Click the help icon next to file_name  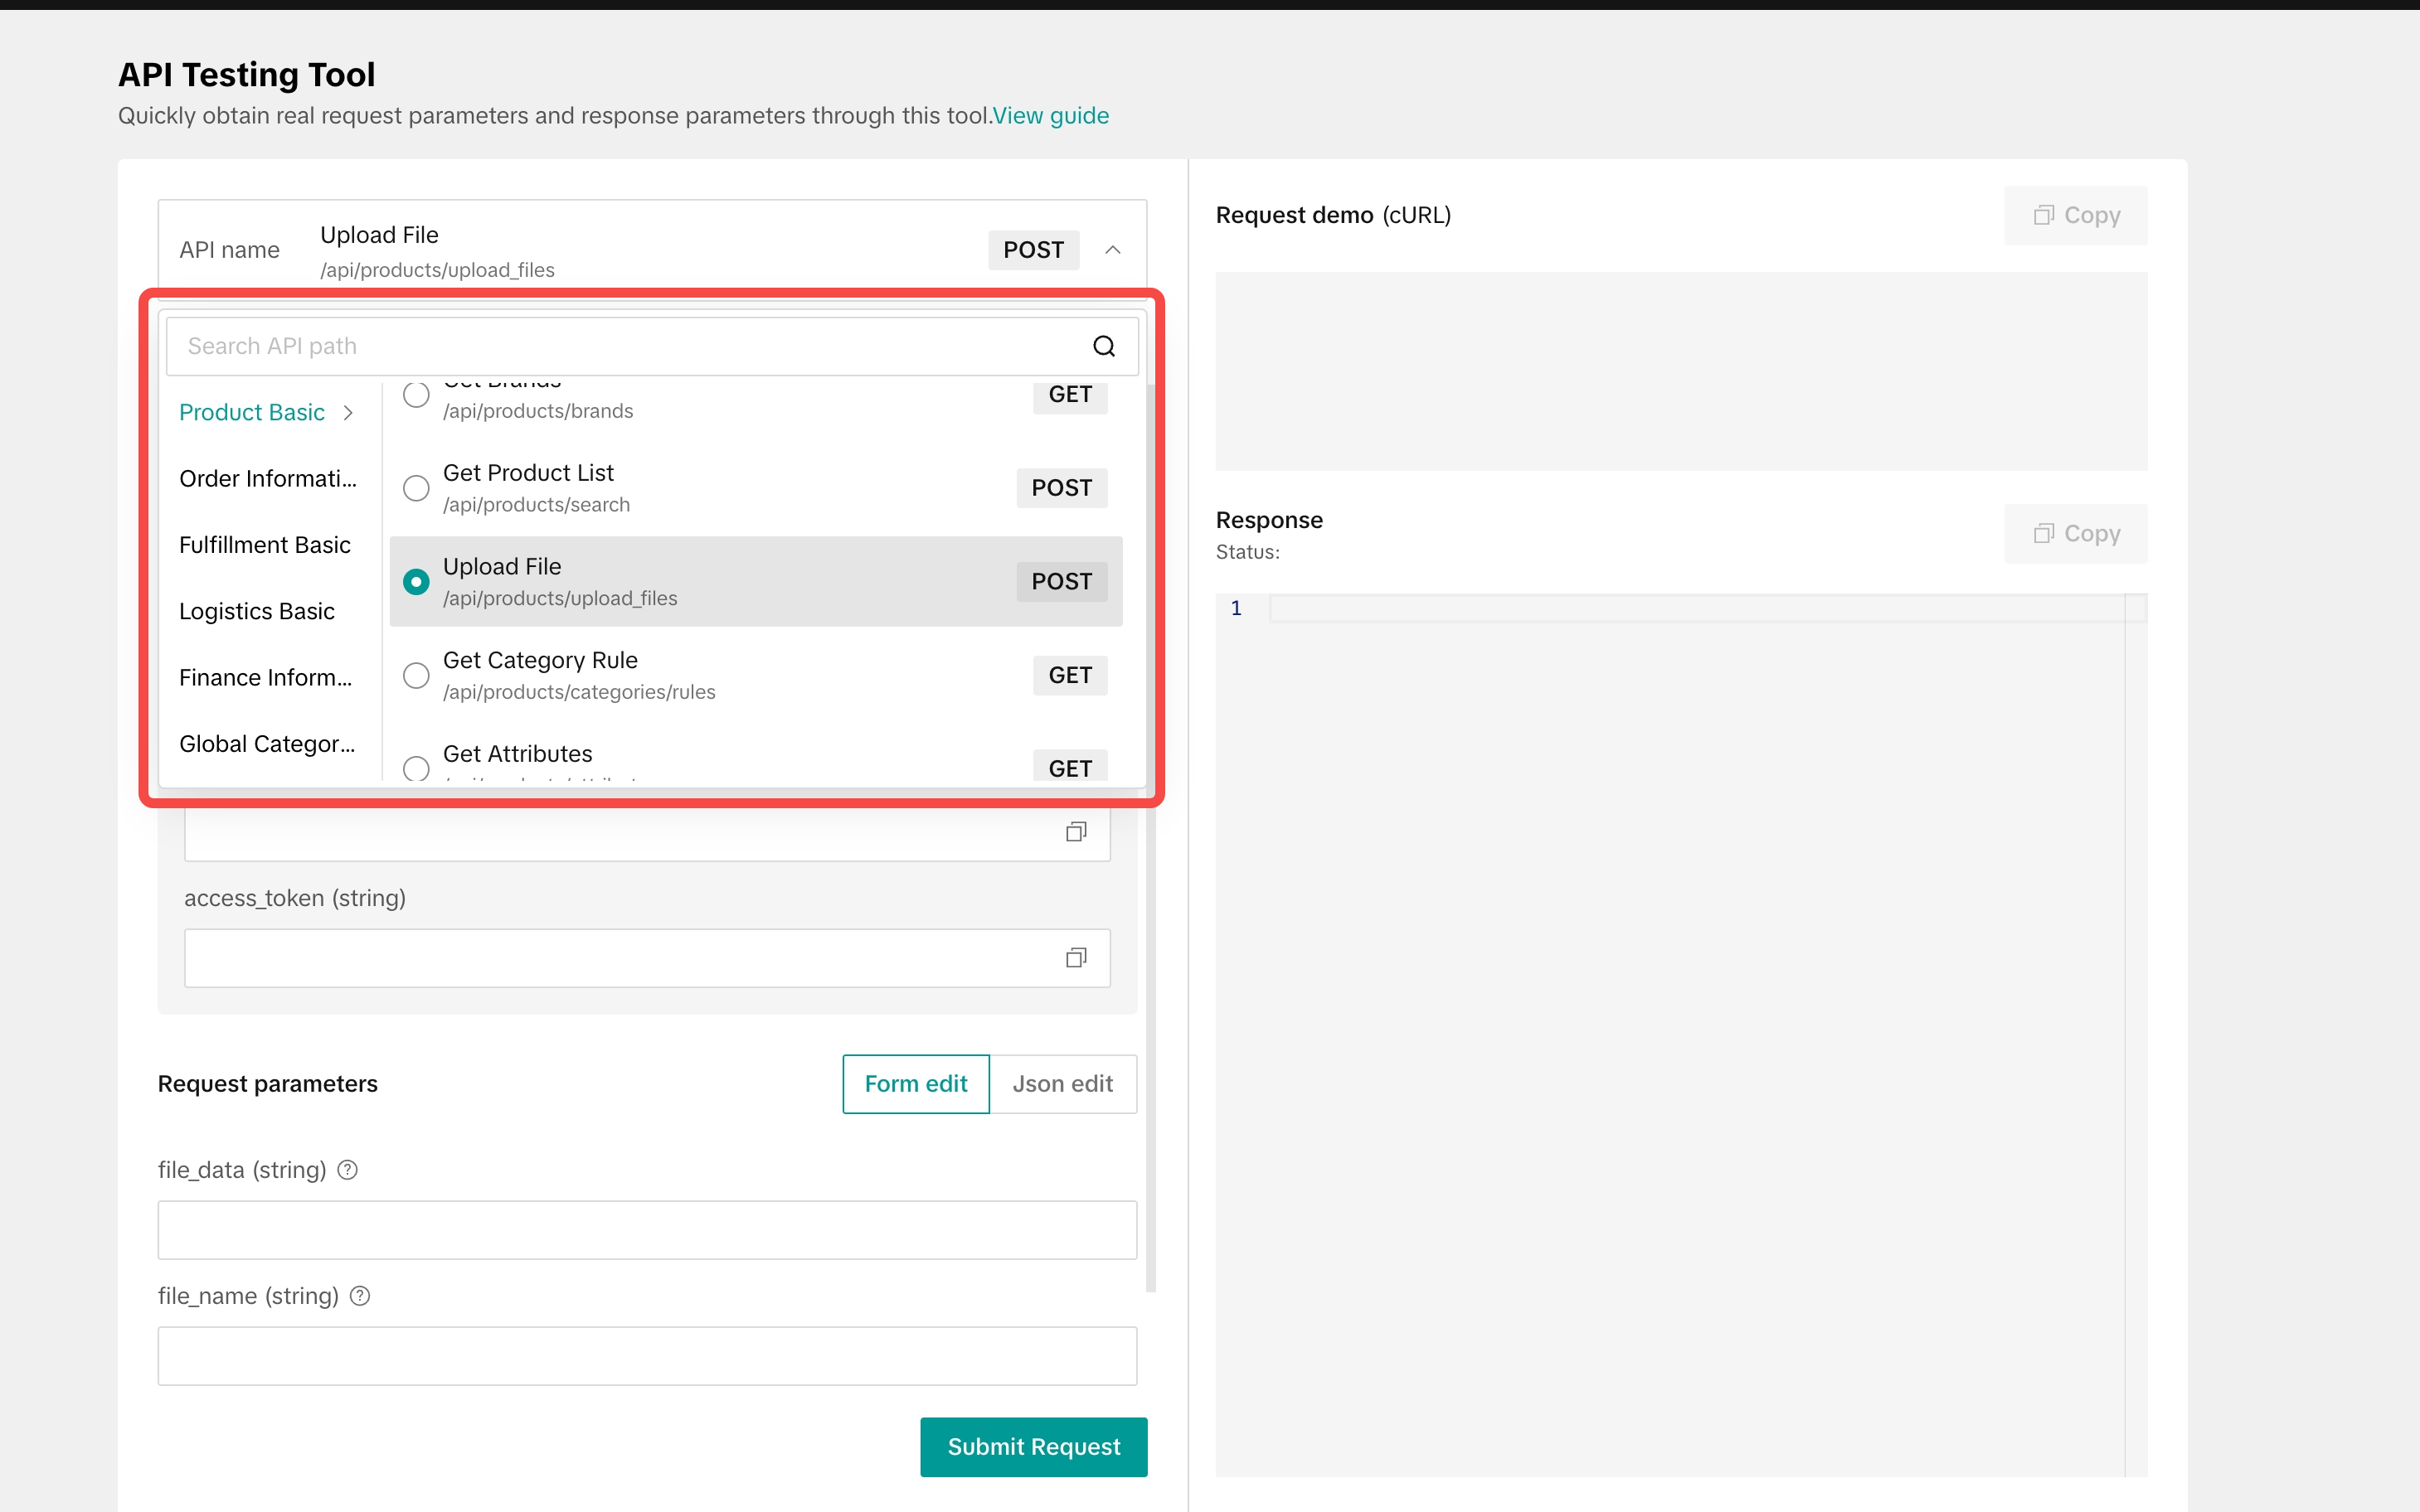pyautogui.click(x=360, y=1296)
